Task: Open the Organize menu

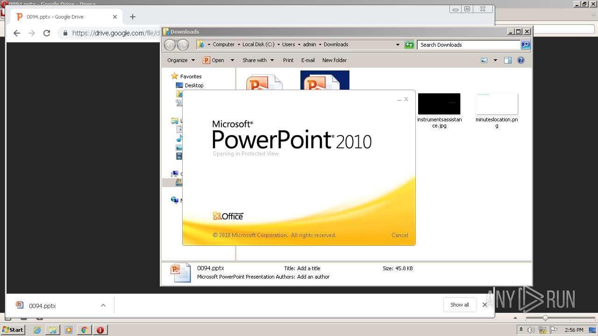Action: click(x=181, y=60)
